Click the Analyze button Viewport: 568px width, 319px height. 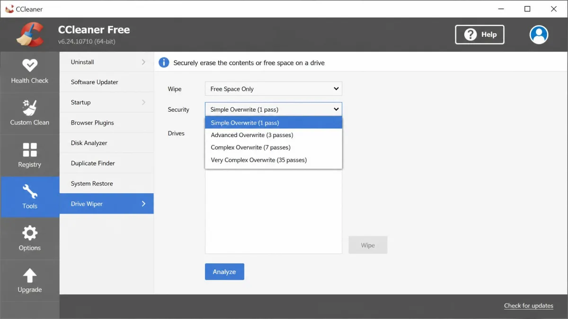tap(224, 272)
